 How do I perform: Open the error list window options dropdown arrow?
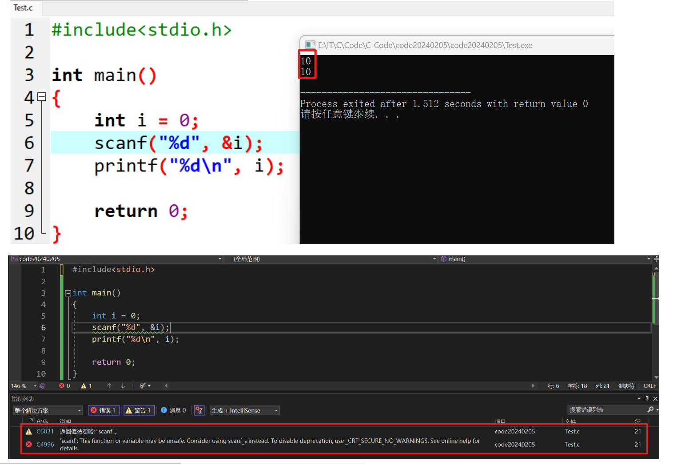click(x=639, y=399)
